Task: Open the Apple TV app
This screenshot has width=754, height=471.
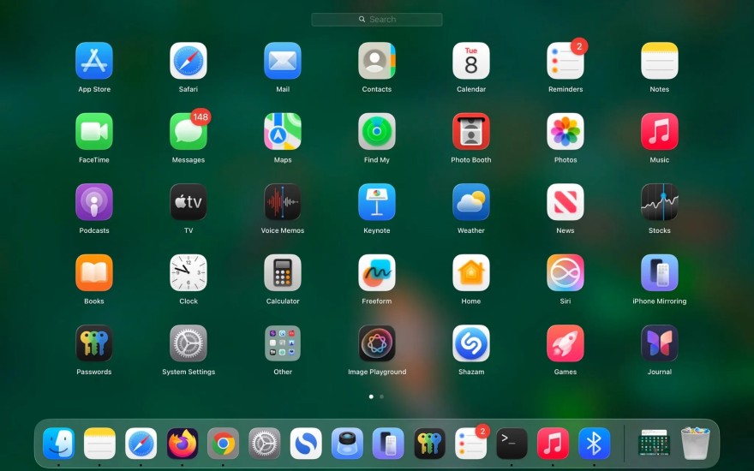Action: coord(188,202)
